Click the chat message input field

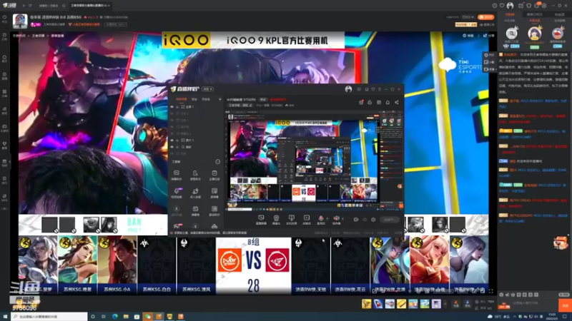pyautogui.click(x=534, y=303)
